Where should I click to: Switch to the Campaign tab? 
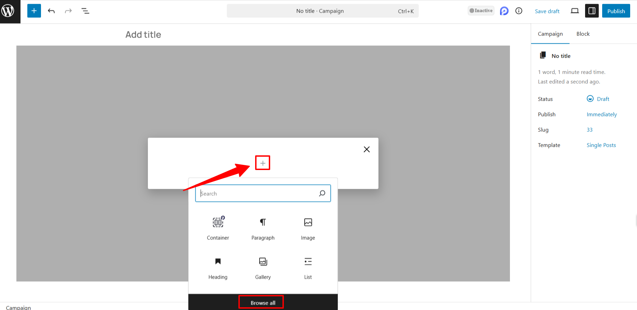click(x=550, y=34)
